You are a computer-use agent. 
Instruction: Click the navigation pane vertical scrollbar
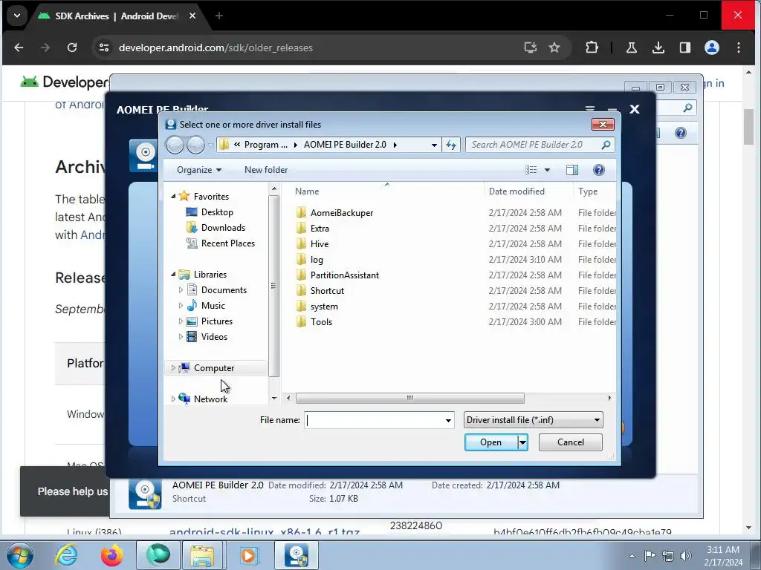(x=273, y=286)
